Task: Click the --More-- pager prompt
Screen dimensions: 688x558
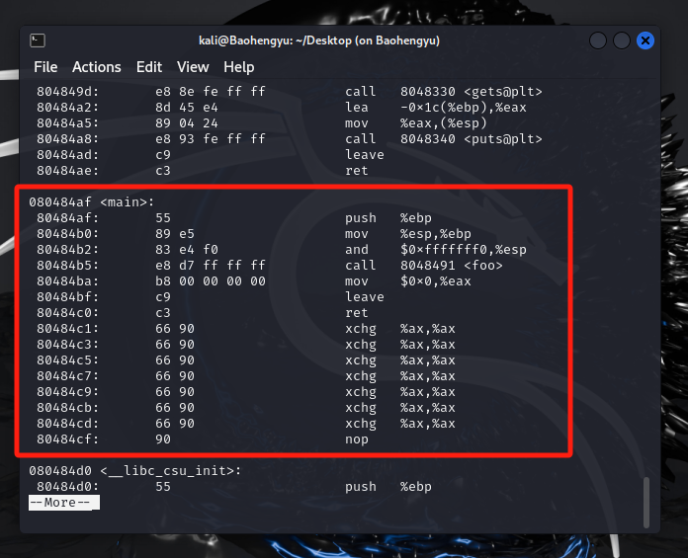Action: coord(64,503)
